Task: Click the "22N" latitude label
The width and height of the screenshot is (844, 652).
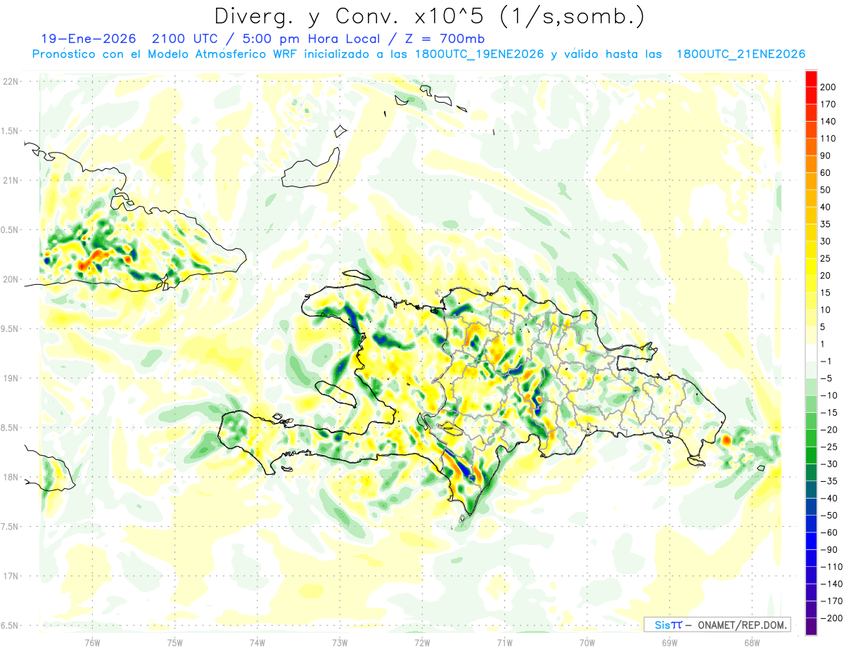Action: (11, 82)
